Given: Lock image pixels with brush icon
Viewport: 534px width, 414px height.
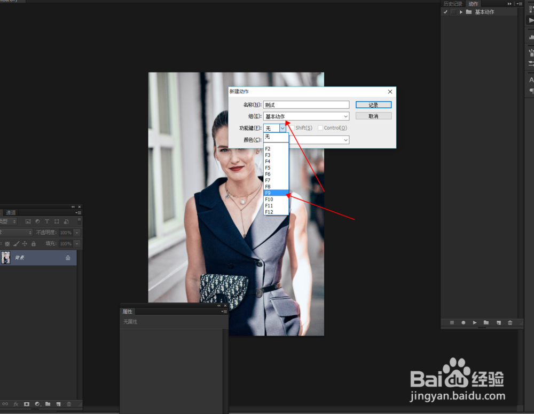Looking at the screenshot, I should (x=16, y=244).
